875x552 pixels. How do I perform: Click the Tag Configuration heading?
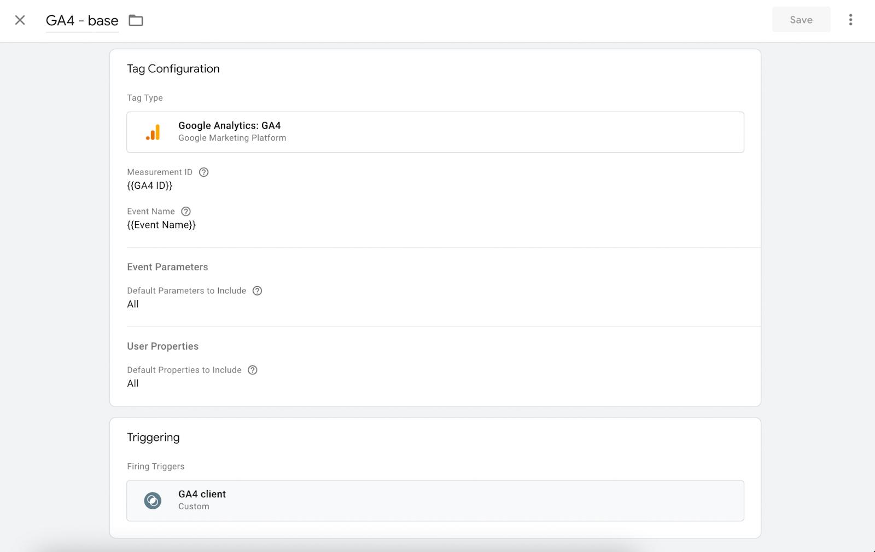[x=173, y=68]
